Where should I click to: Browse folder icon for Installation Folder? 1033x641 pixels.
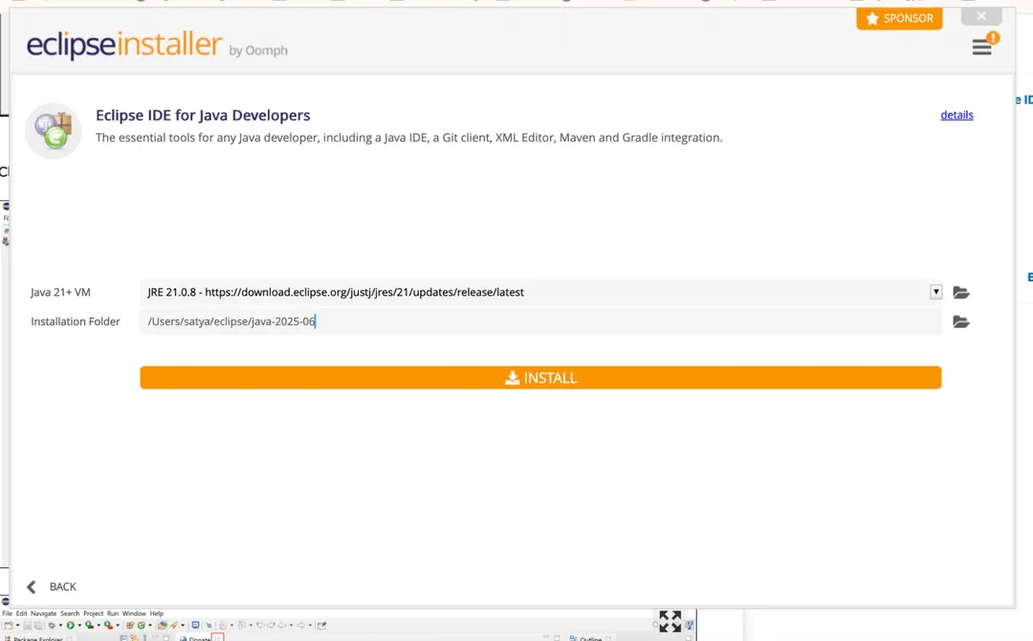961,322
